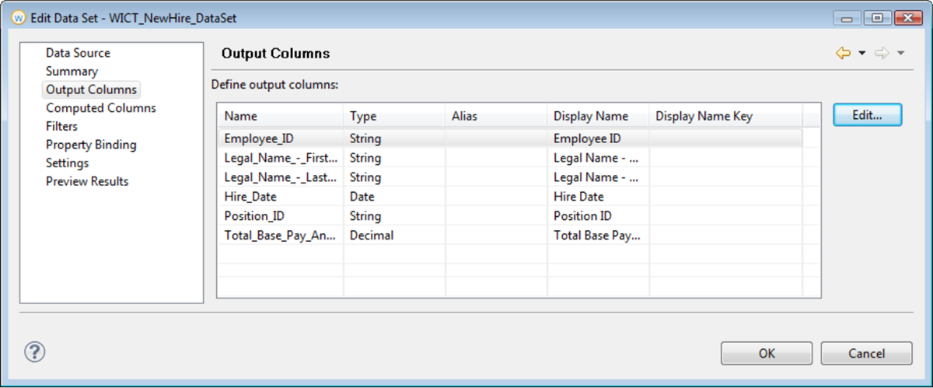This screenshot has width=933, height=388.
Task: Maximize the Edit Data Set window
Action: coord(876,16)
